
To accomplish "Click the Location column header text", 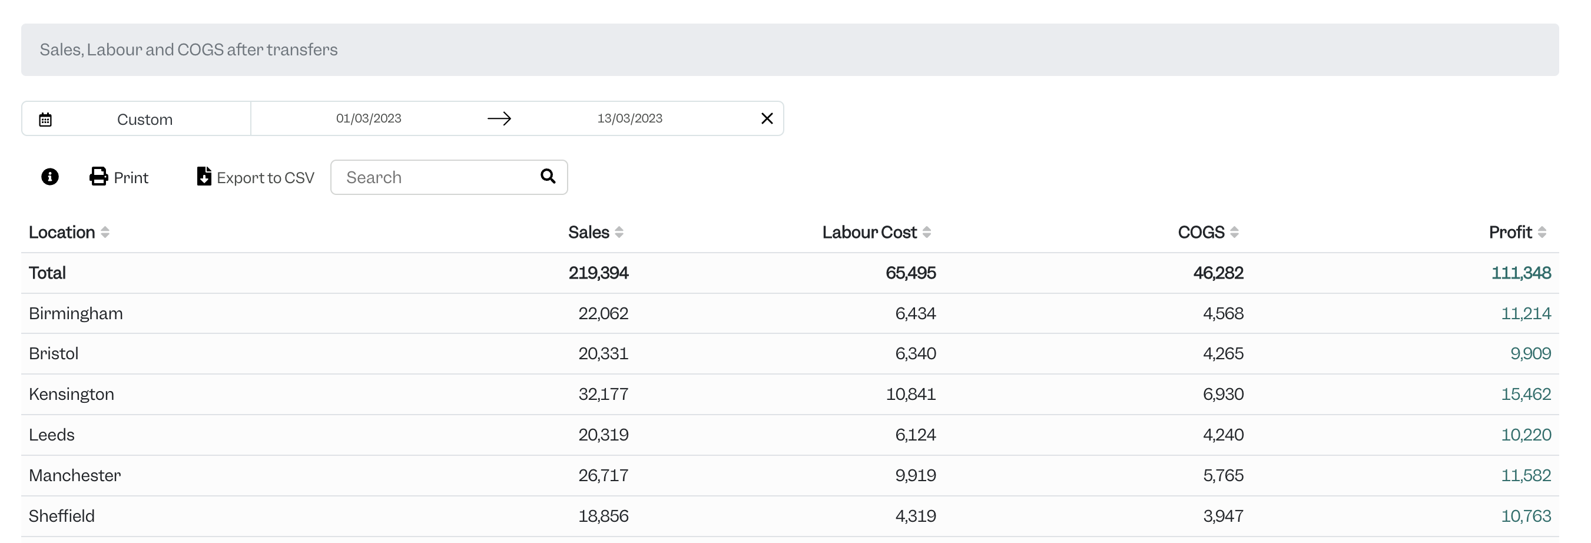I will tap(62, 232).
